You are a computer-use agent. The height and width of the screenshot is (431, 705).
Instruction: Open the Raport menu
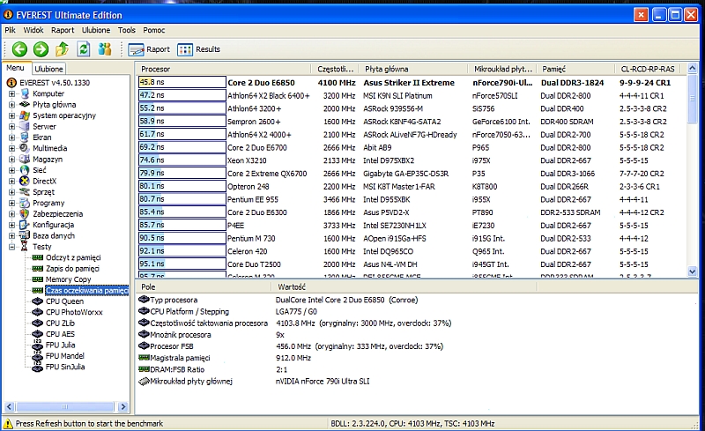pyautogui.click(x=63, y=30)
